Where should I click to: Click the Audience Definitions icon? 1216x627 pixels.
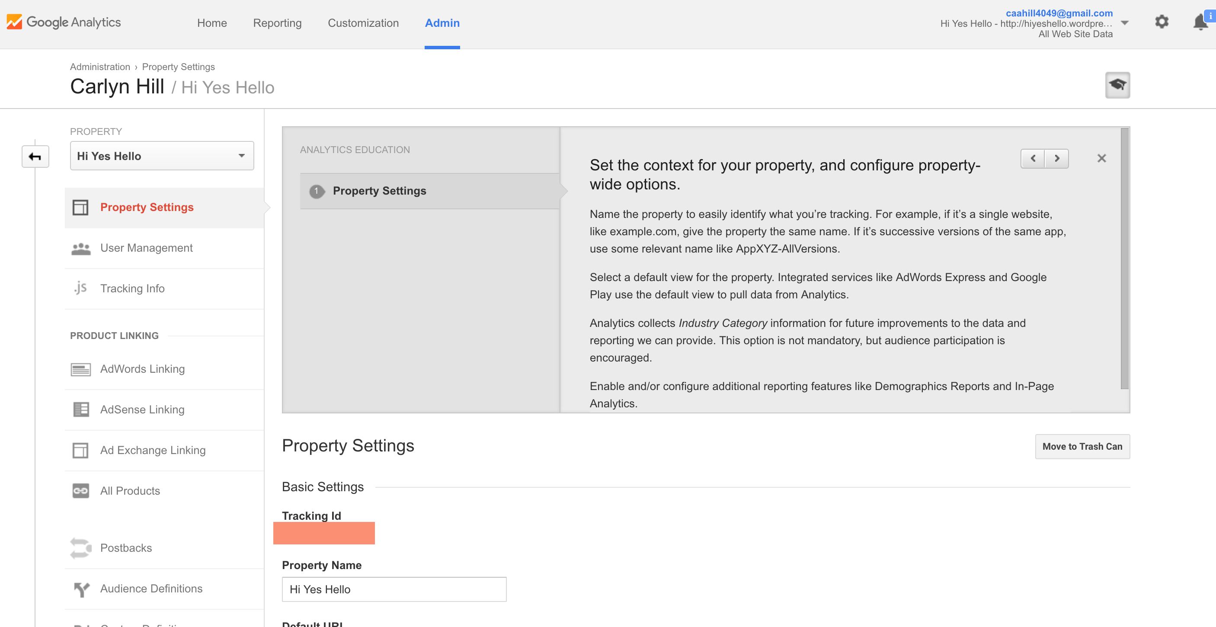[81, 589]
